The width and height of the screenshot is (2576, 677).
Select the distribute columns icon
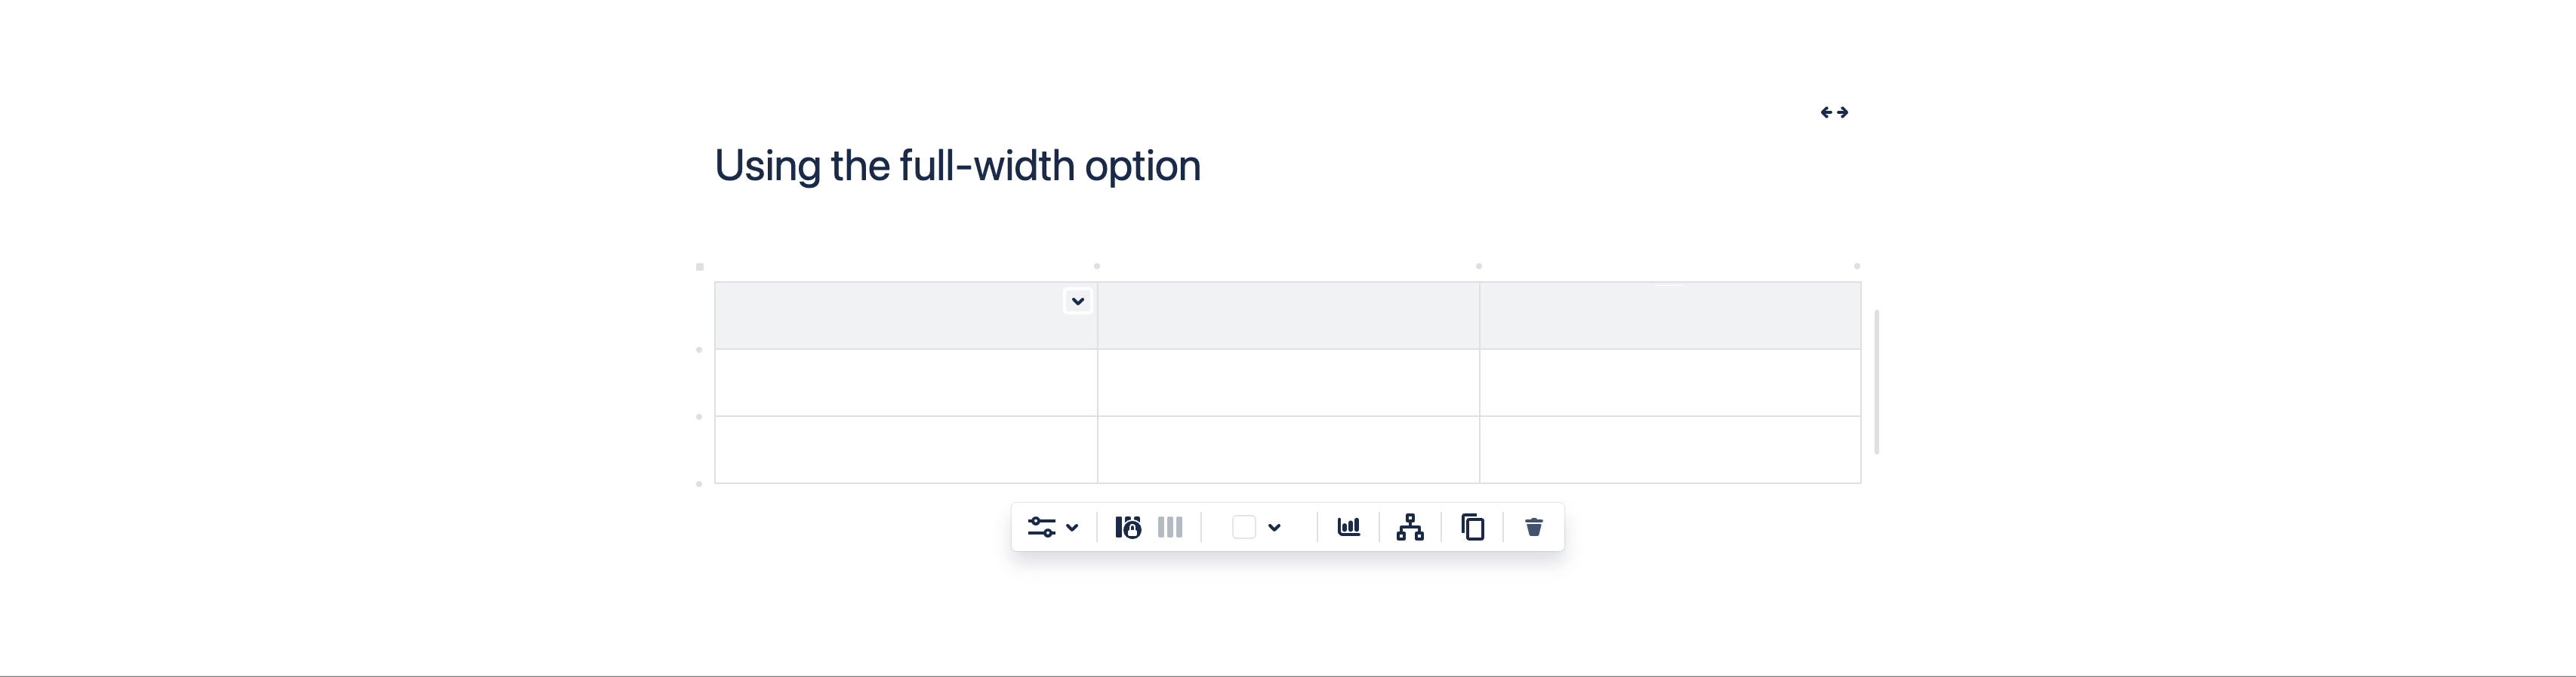pos(1170,527)
